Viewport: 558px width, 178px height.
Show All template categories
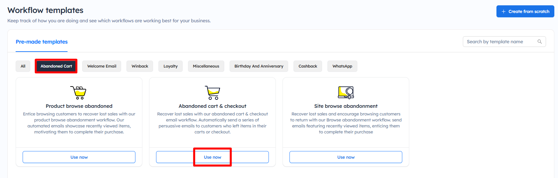click(23, 66)
